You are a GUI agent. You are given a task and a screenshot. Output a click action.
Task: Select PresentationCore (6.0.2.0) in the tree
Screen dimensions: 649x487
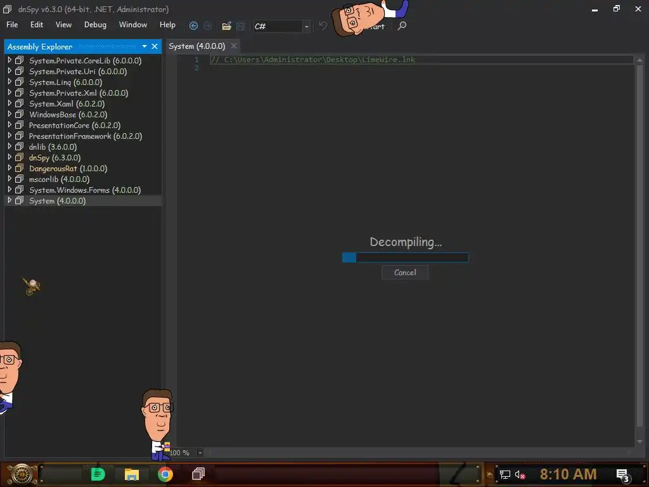[75, 126]
